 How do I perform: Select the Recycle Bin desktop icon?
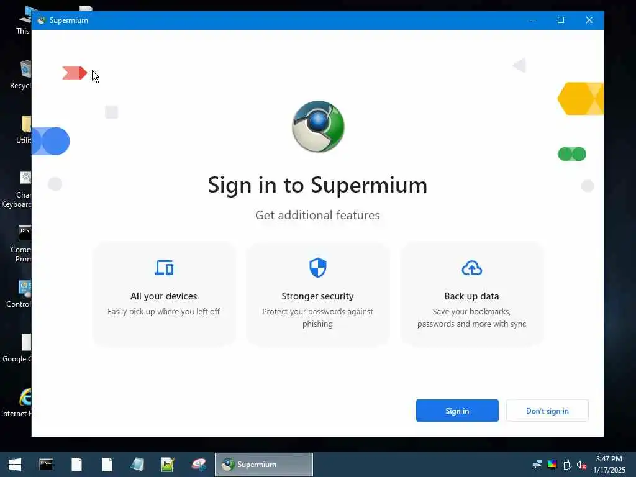click(x=20, y=75)
